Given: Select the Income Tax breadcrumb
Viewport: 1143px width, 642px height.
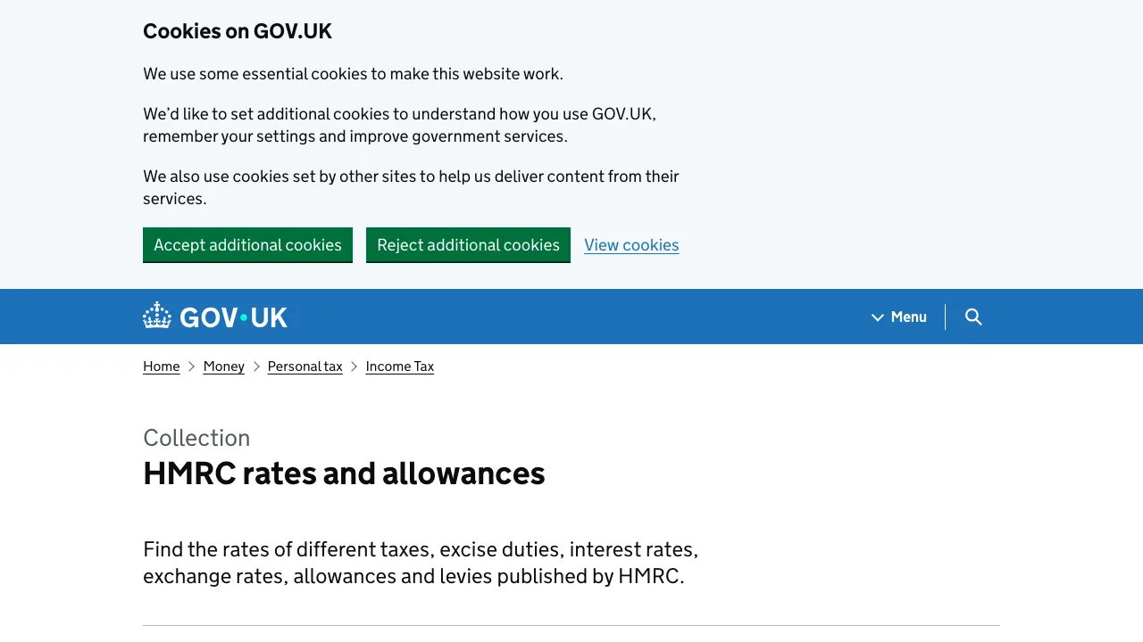Looking at the screenshot, I should coord(399,366).
